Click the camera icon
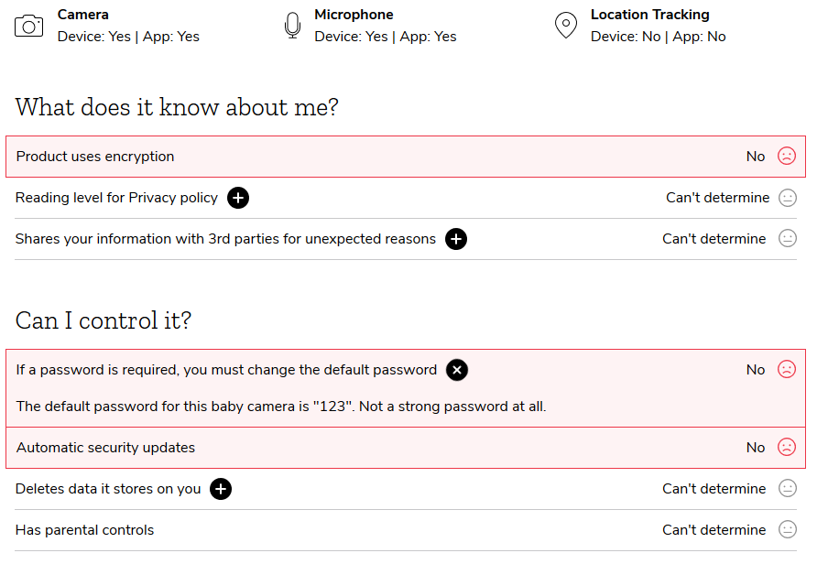The image size is (817, 564). (29, 26)
